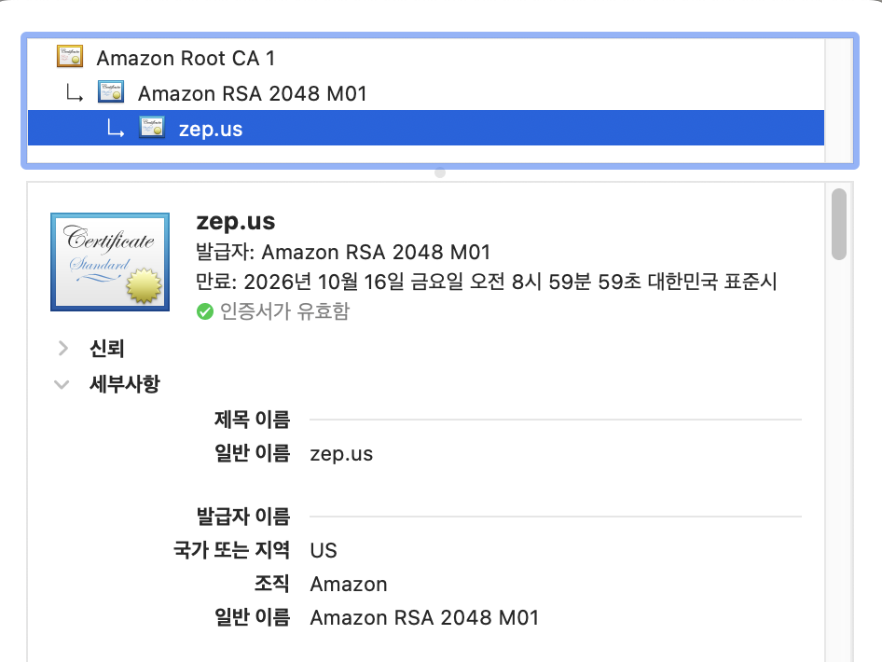
Task: Click the 일반 이름 label under 제목 이름
Action: 252,453
